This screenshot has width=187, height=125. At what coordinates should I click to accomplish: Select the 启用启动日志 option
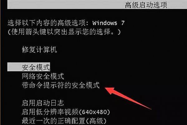pos(43,103)
